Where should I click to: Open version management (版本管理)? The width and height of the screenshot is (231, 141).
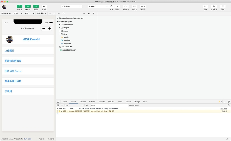(x=214, y=6)
